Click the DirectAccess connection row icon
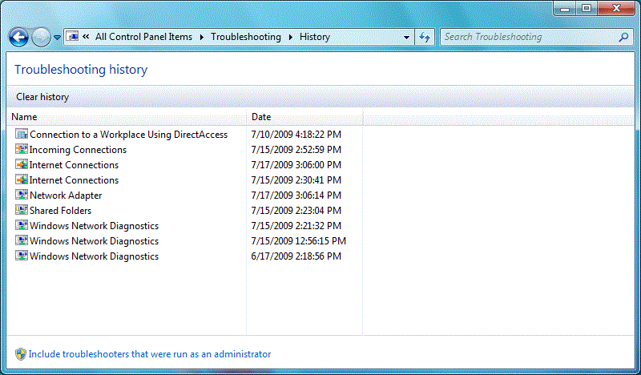This screenshot has height=375, width=641. coord(22,134)
